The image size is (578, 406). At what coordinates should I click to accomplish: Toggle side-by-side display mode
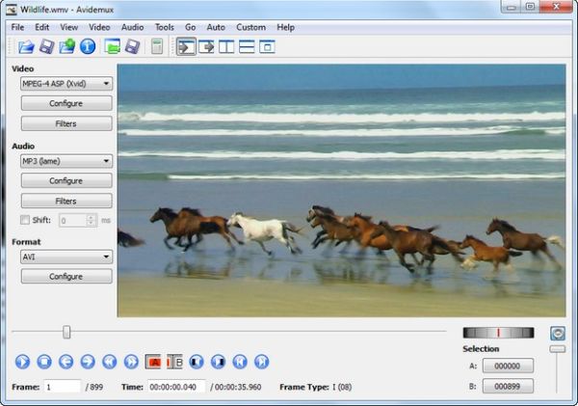[x=226, y=46]
